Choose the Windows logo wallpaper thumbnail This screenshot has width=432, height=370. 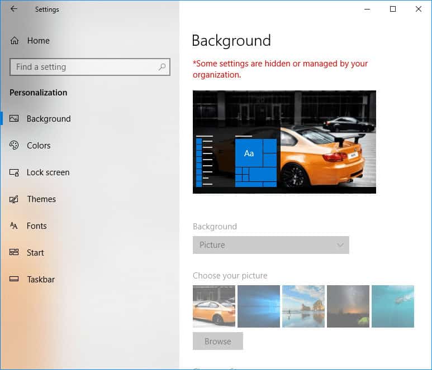point(259,306)
